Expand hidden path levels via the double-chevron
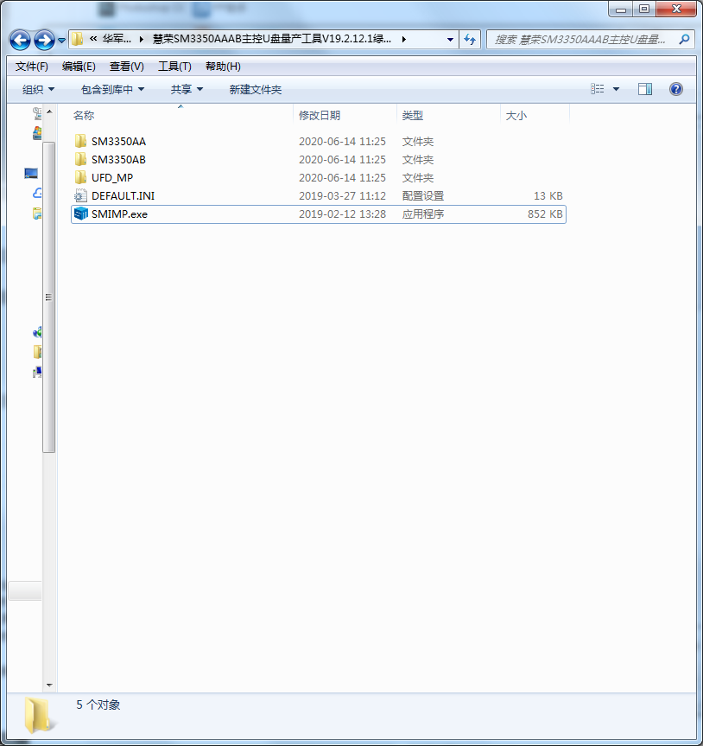 (93, 39)
